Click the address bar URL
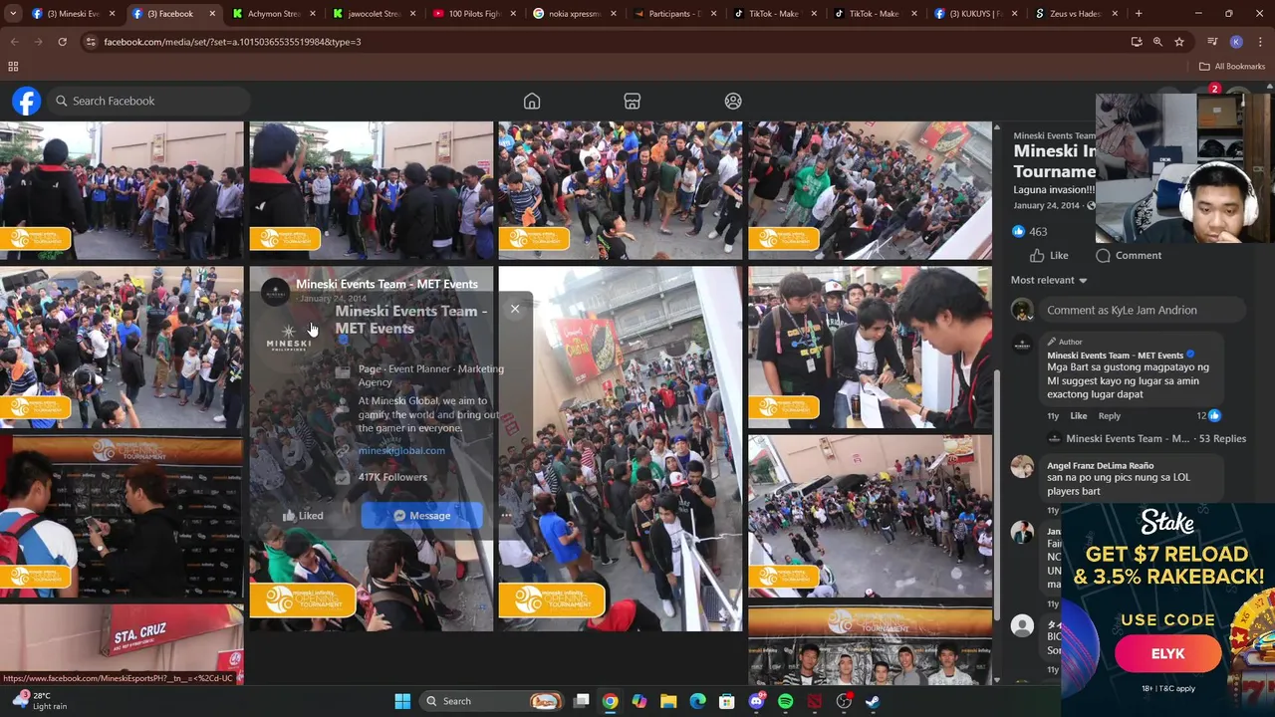This screenshot has height=717, width=1275. [x=232, y=42]
